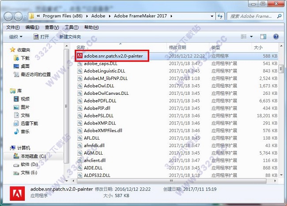Click the file list vertical scrollbar thumb
Image resolution: width=287 pixels, height=206 pixels.
click(x=281, y=69)
